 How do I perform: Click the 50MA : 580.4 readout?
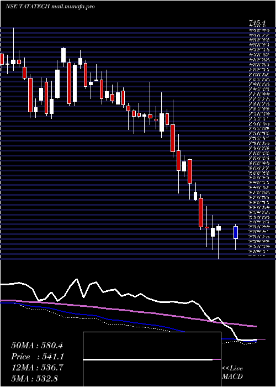[x=37, y=346]
